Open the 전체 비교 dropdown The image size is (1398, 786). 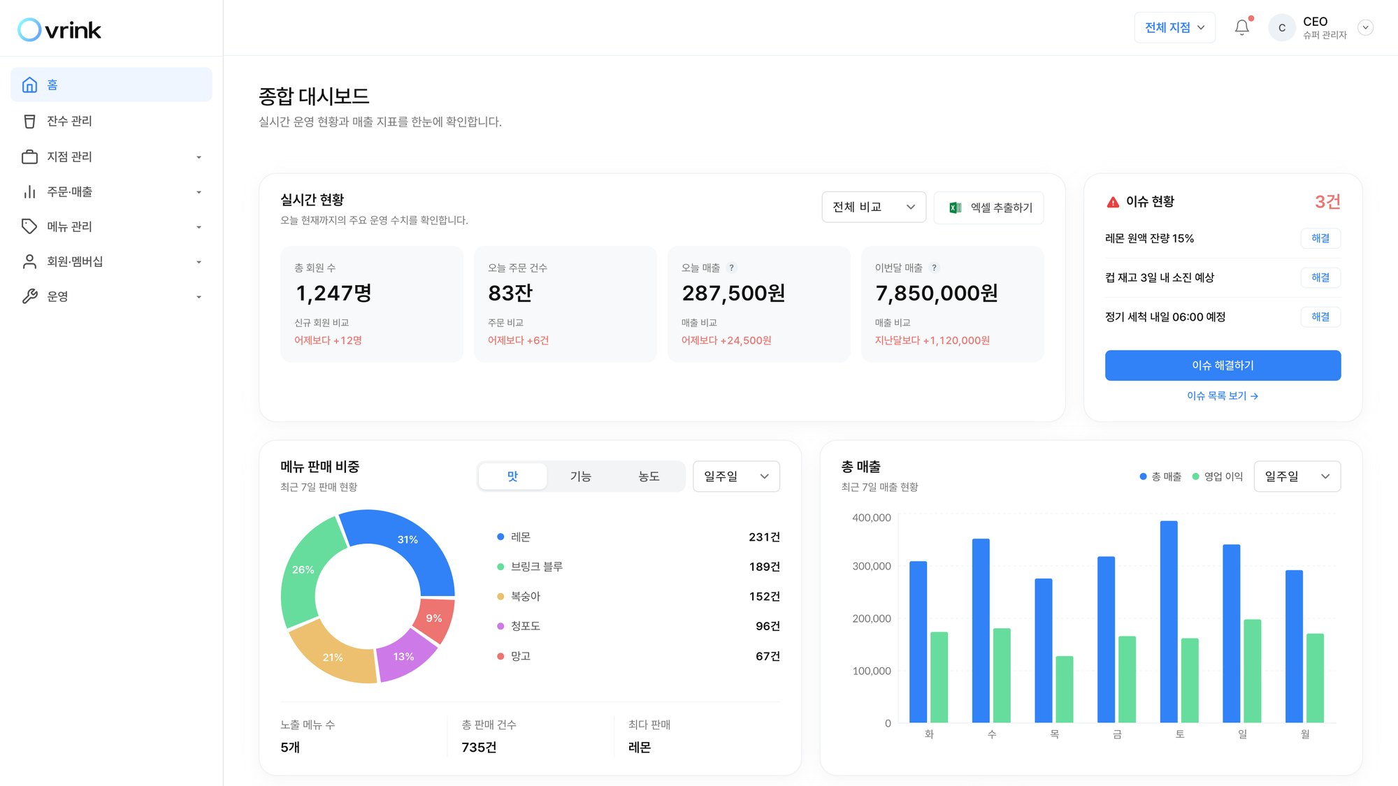[874, 207]
